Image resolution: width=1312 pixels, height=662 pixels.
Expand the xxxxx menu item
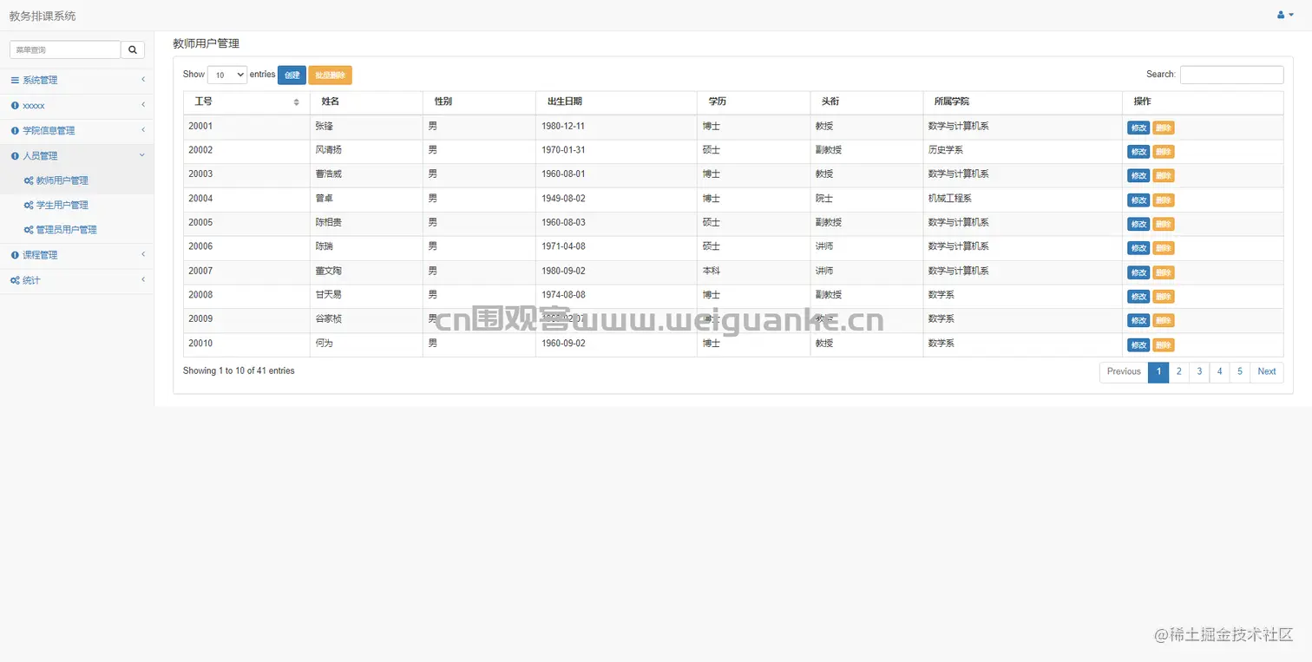pos(76,105)
